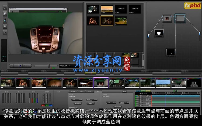202x126 pixels.
Task: Click the input qualifier OFFSET 0.000 field
Action: click(92, 100)
